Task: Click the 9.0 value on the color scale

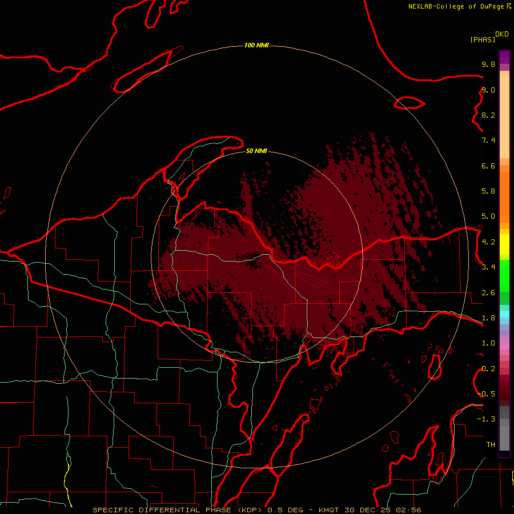Action: pyautogui.click(x=488, y=90)
